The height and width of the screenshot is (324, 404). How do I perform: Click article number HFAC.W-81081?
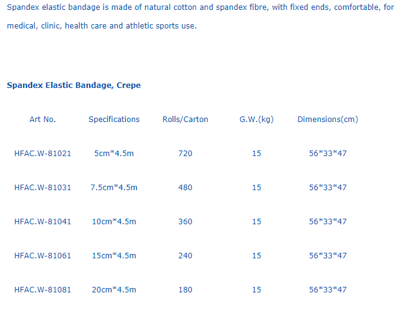point(43,290)
